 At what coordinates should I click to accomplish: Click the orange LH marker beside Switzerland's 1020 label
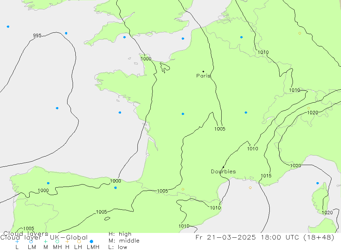(308, 108)
